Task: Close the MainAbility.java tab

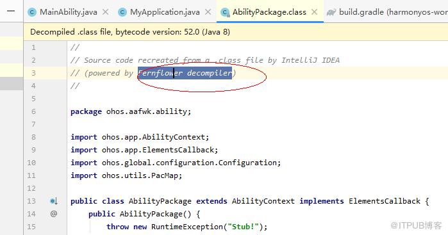Action: coord(105,12)
